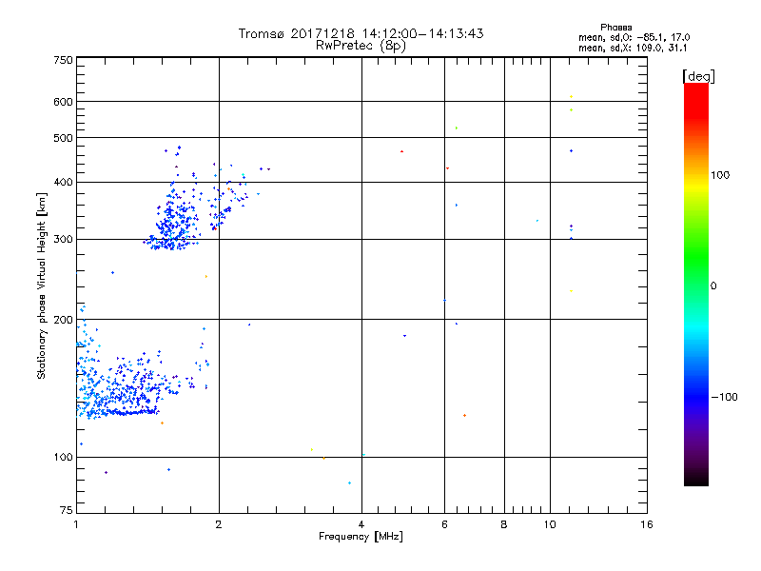Select the "RwPretec (8p)" subtitle text

click(361, 46)
